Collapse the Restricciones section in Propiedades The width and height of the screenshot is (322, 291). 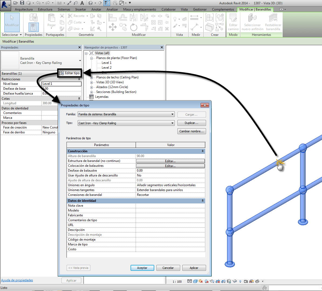pos(79,79)
